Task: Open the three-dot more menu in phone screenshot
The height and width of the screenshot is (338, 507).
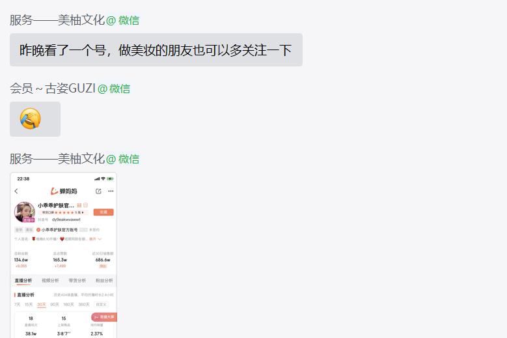Action: pos(111,191)
